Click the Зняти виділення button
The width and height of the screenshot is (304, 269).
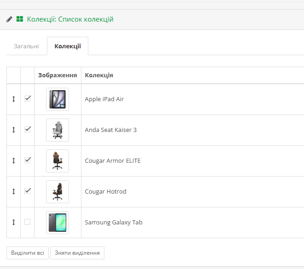[77, 253]
